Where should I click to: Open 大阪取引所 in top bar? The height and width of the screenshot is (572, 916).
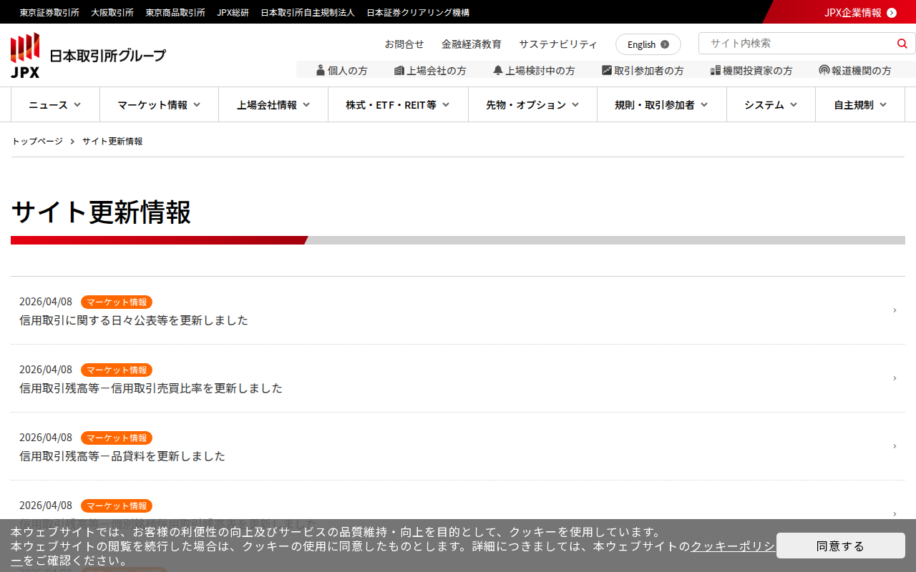tap(112, 13)
